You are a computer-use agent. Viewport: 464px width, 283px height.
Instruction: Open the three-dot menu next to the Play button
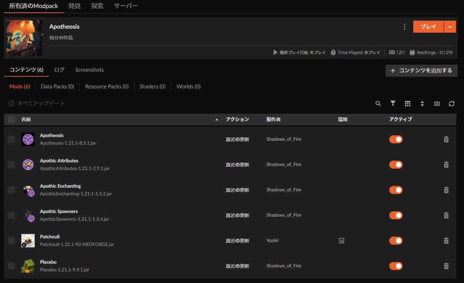[x=405, y=27]
